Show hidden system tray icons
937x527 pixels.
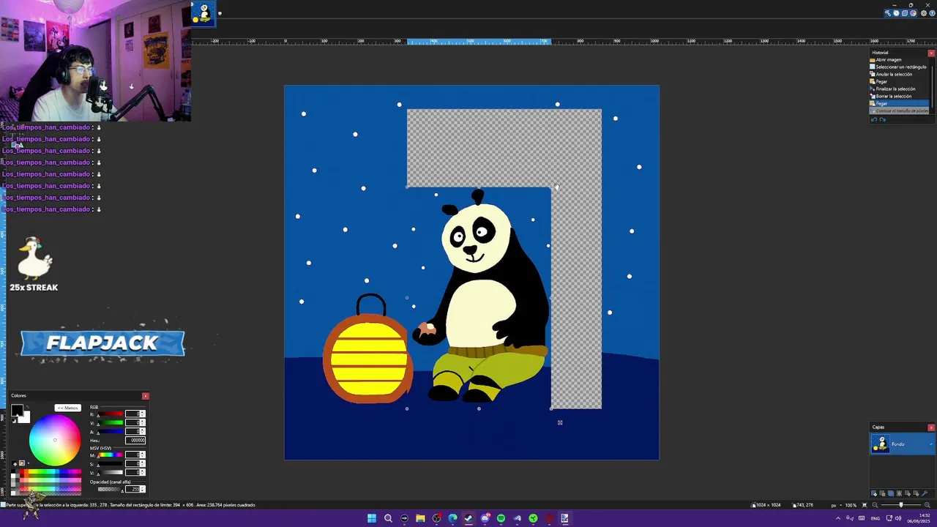click(x=838, y=518)
